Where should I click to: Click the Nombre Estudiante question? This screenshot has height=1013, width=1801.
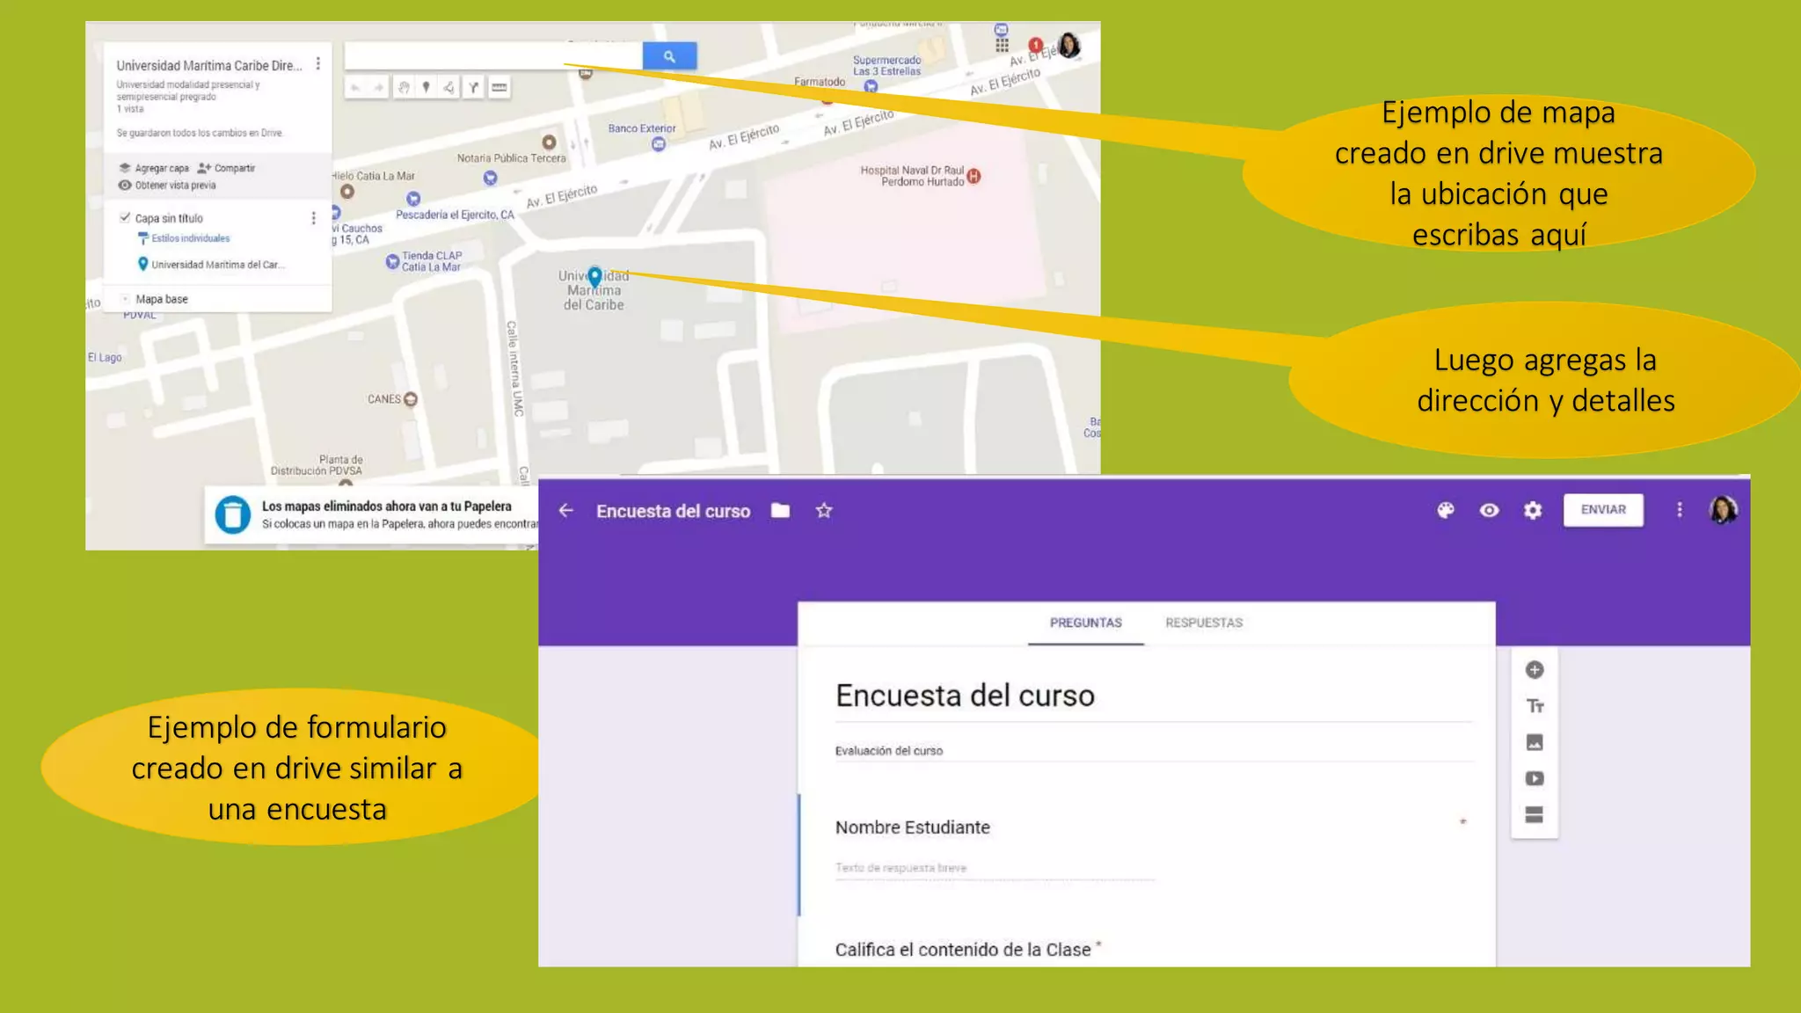[x=912, y=827]
